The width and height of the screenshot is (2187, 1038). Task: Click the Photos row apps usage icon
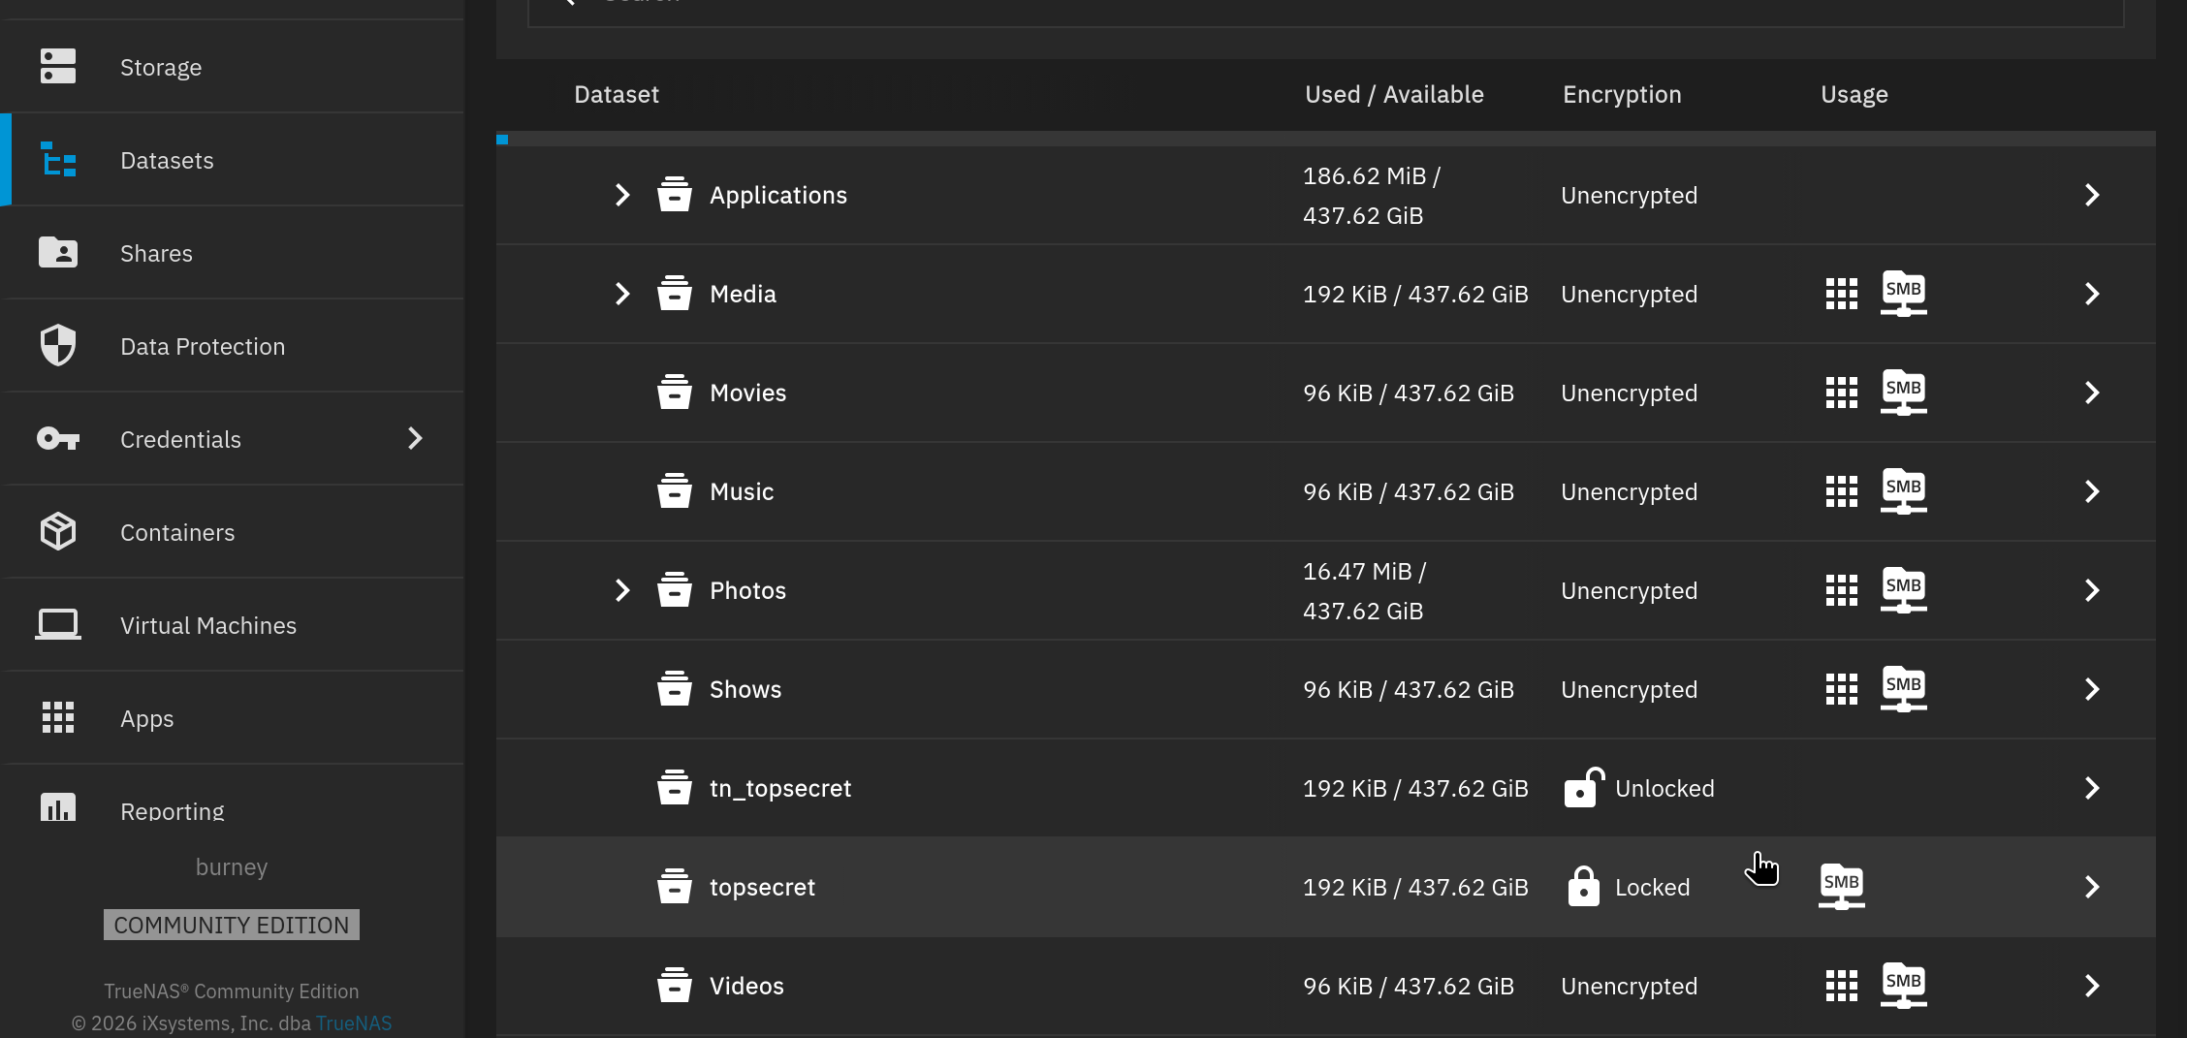point(1842,590)
